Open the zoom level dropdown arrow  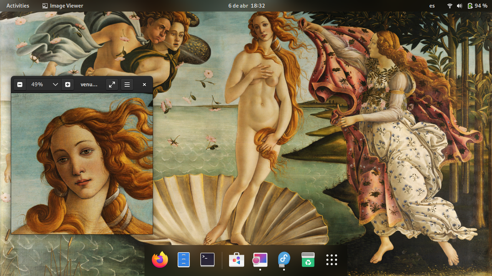coord(55,84)
